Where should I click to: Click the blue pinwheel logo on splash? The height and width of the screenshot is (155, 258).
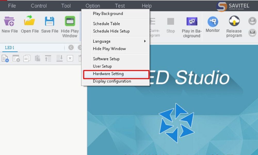[177, 123]
